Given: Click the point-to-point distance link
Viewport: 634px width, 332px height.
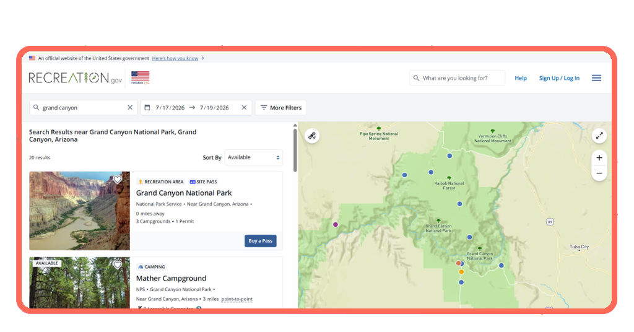Looking at the screenshot, I should [237, 299].
